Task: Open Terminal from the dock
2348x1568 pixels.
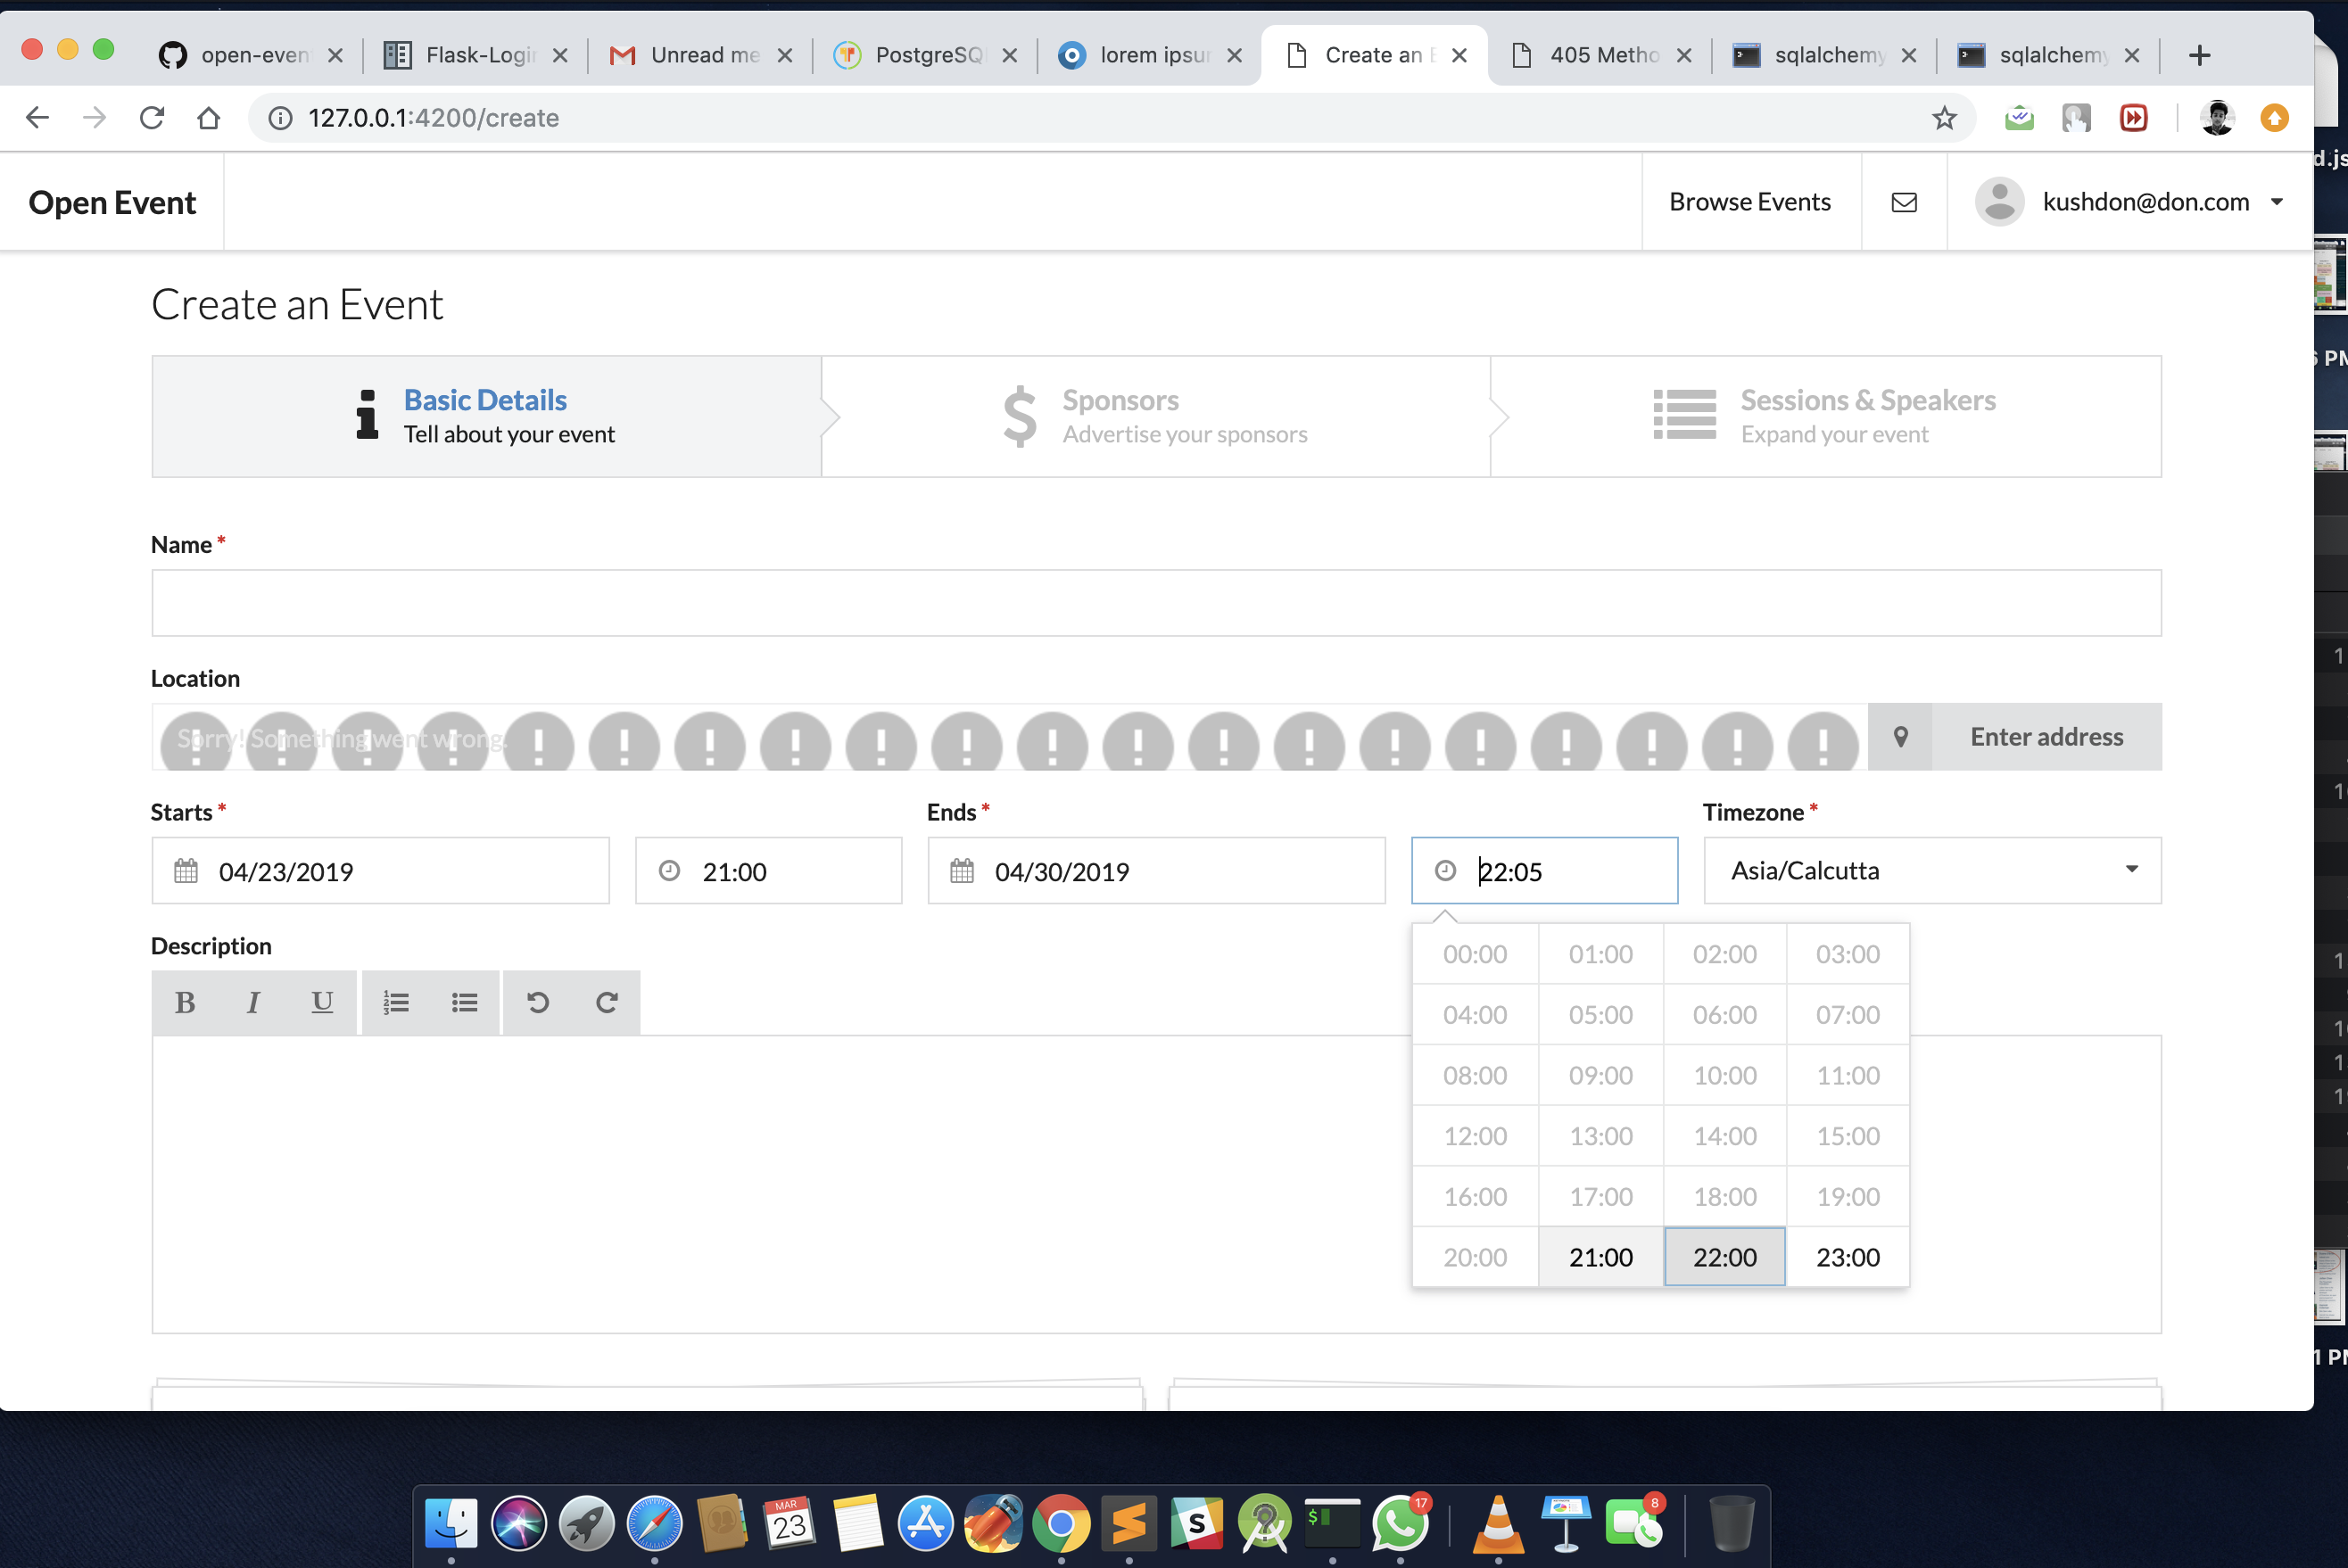Action: click(x=1332, y=1523)
